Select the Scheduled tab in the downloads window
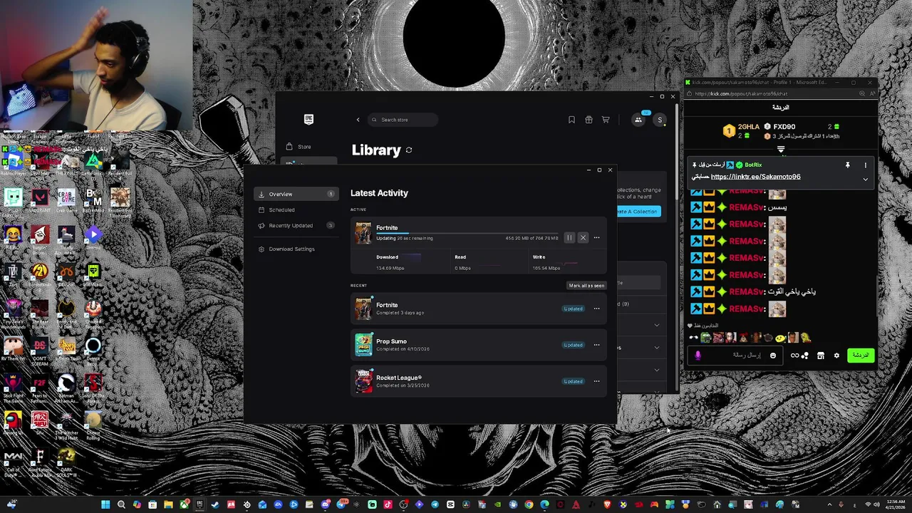912x513 pixels. tap(296, 210)
